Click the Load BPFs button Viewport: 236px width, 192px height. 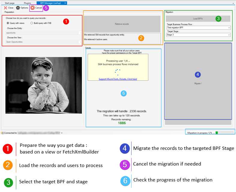click(x=198, y=19)
